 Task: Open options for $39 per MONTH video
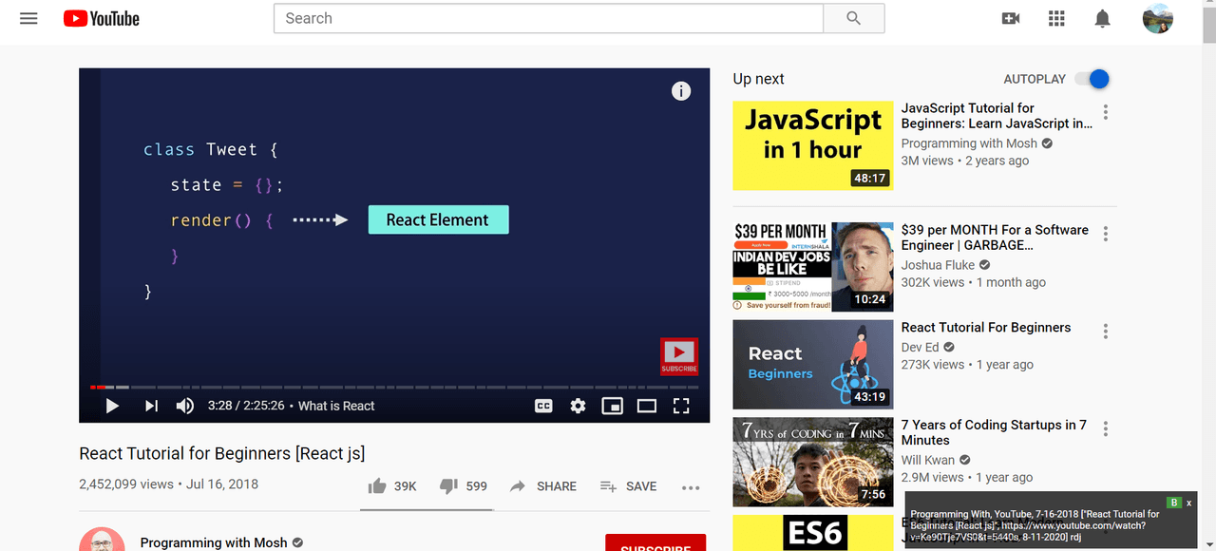[1105, 234]
